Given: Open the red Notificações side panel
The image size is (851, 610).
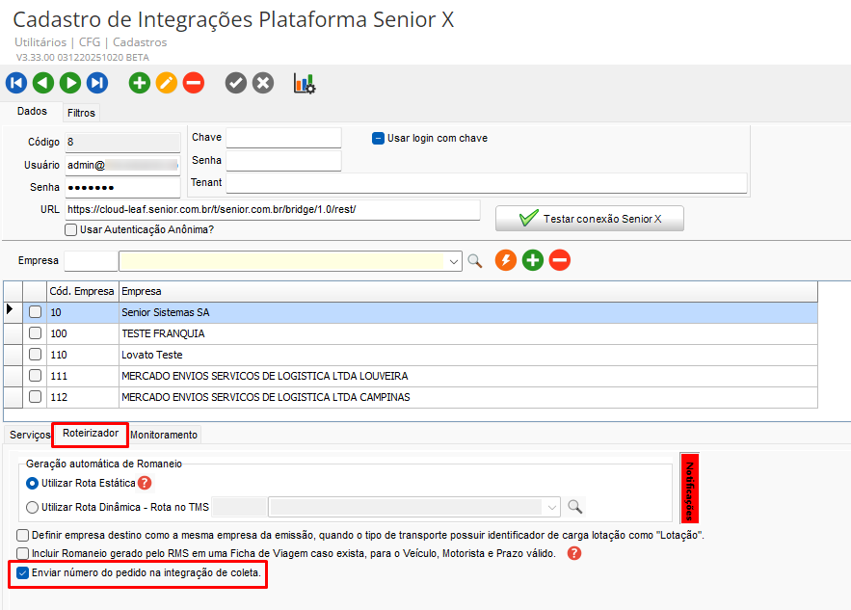Looking at the screenshot, I should point(689,488).
